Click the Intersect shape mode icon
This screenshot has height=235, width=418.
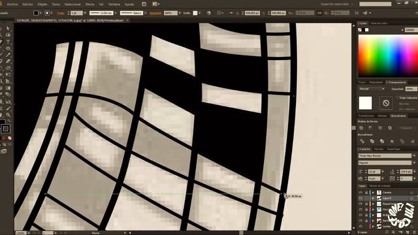click(x=380, y=128)
